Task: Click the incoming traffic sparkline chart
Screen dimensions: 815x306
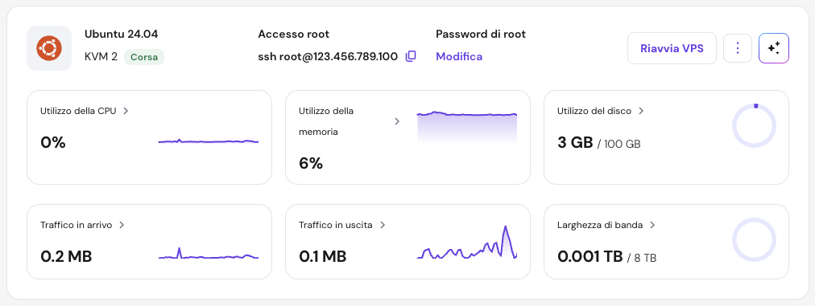Action: pyautogui.click(x=209, y=254)
